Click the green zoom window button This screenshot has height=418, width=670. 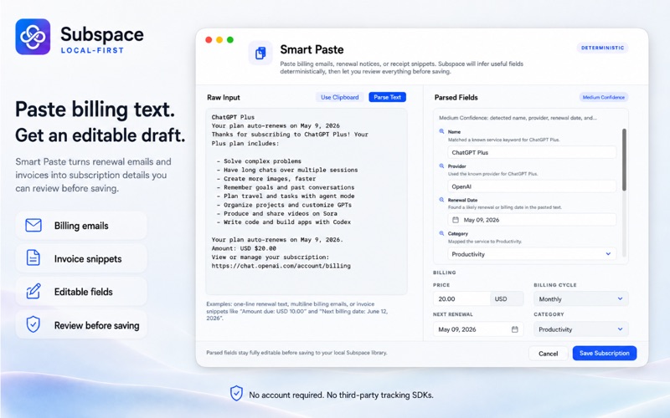tap(229, 39)
